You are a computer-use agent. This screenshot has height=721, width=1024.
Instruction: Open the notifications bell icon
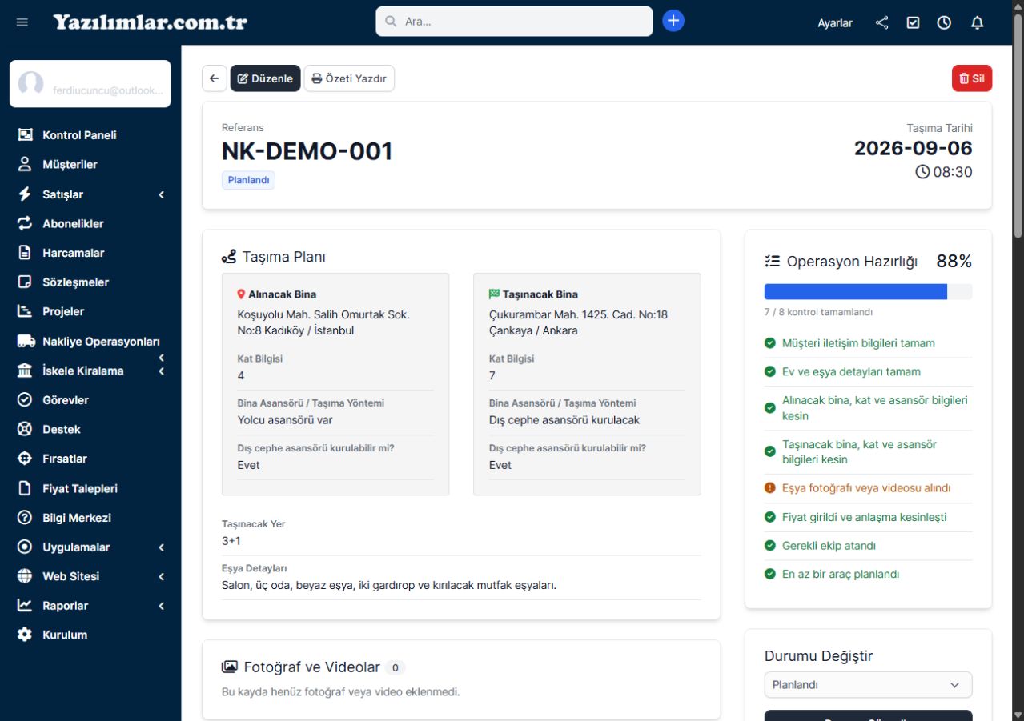coord(977,22)
